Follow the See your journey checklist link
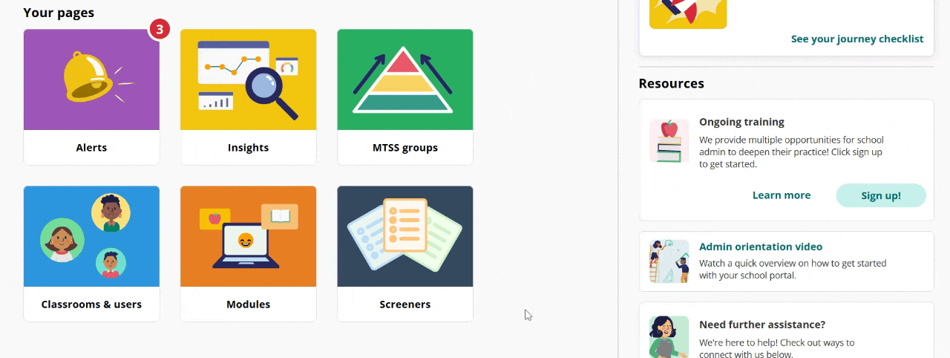 click(857, 39)
